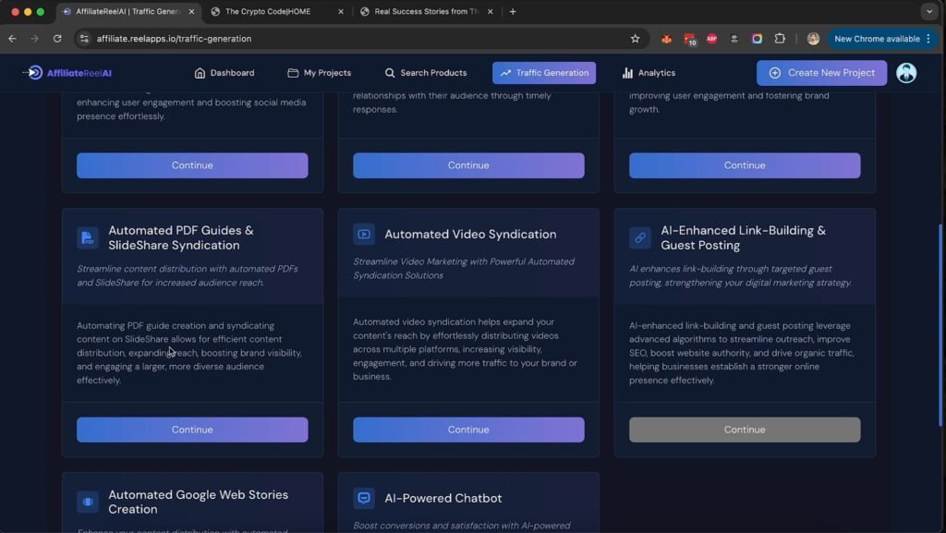Click gray Continue under AI-Enhanced Link-Building
The height and width of the screenshot is (533, 946).
pyautogui.click(x=746, y=430)
